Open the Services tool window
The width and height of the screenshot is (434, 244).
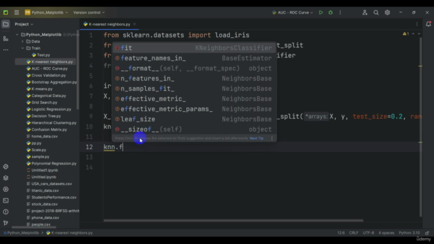coord(5,189)
